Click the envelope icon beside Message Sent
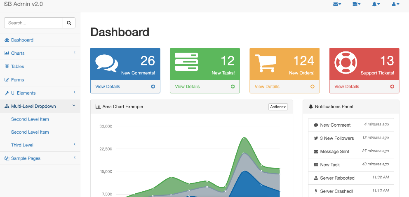This screenshot has width=409, height=197. pyautogui.click(x=316, y=151)
